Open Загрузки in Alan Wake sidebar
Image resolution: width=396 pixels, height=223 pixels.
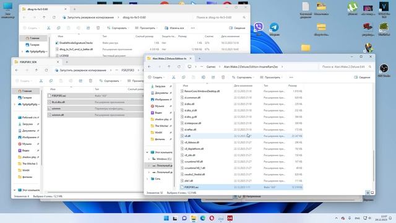[x=160, y=87]
